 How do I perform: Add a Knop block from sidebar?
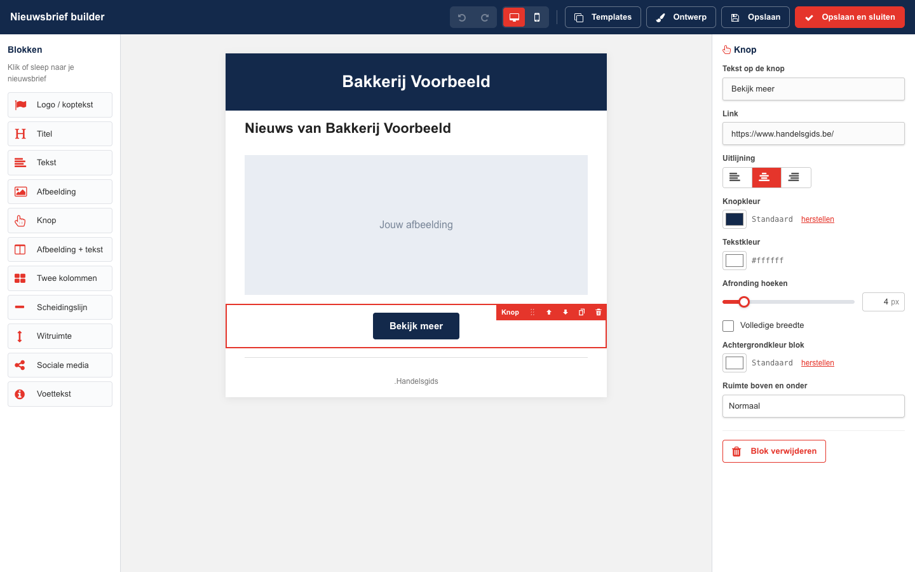coord(60,221)
